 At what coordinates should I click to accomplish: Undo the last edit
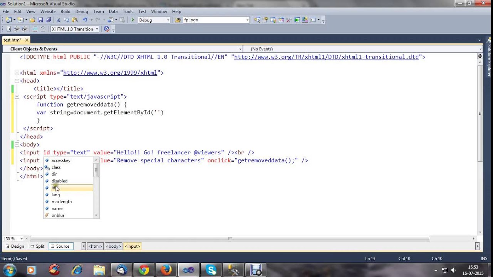(x=85, y=20)
